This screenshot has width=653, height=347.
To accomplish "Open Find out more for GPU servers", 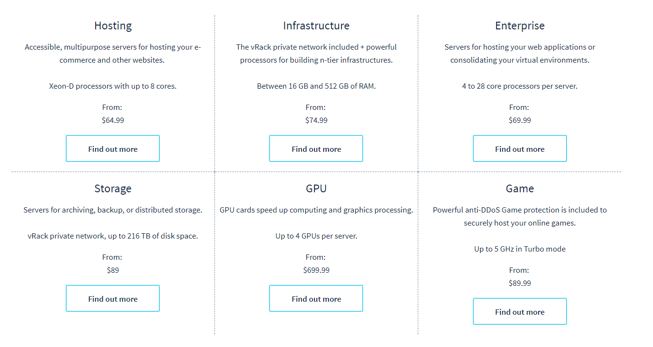I will point(316,298).
